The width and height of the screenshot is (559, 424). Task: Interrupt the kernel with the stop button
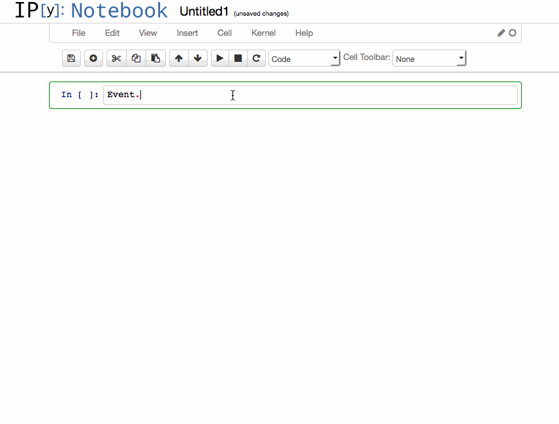(238, 58)
